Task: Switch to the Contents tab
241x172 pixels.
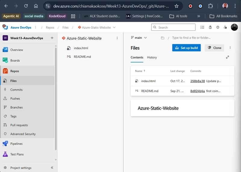Action: pyautogui.click(x=137, y=57)
